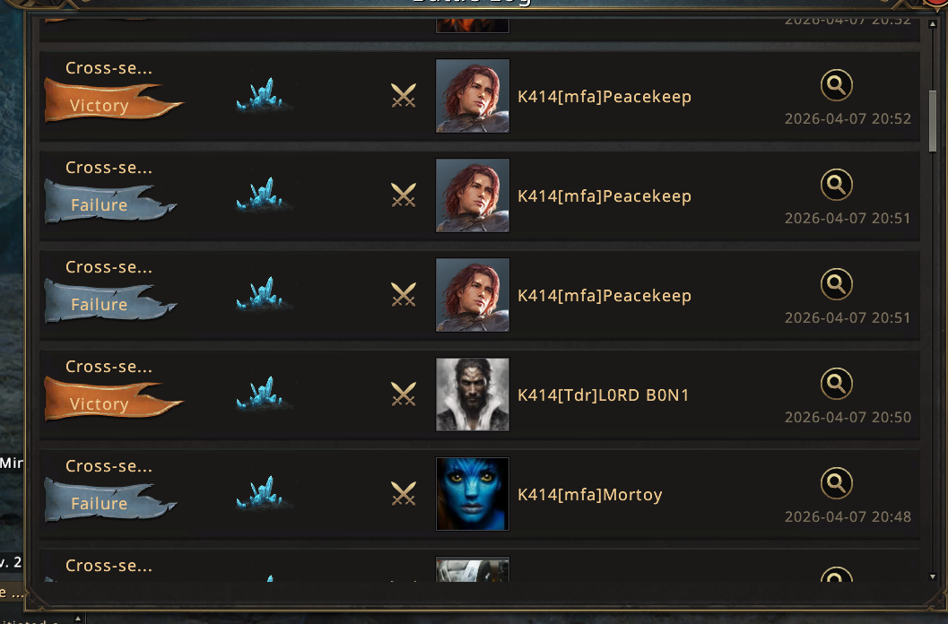
Task: Click scrollbar up arrow of battle log
Action: point(932,24)
